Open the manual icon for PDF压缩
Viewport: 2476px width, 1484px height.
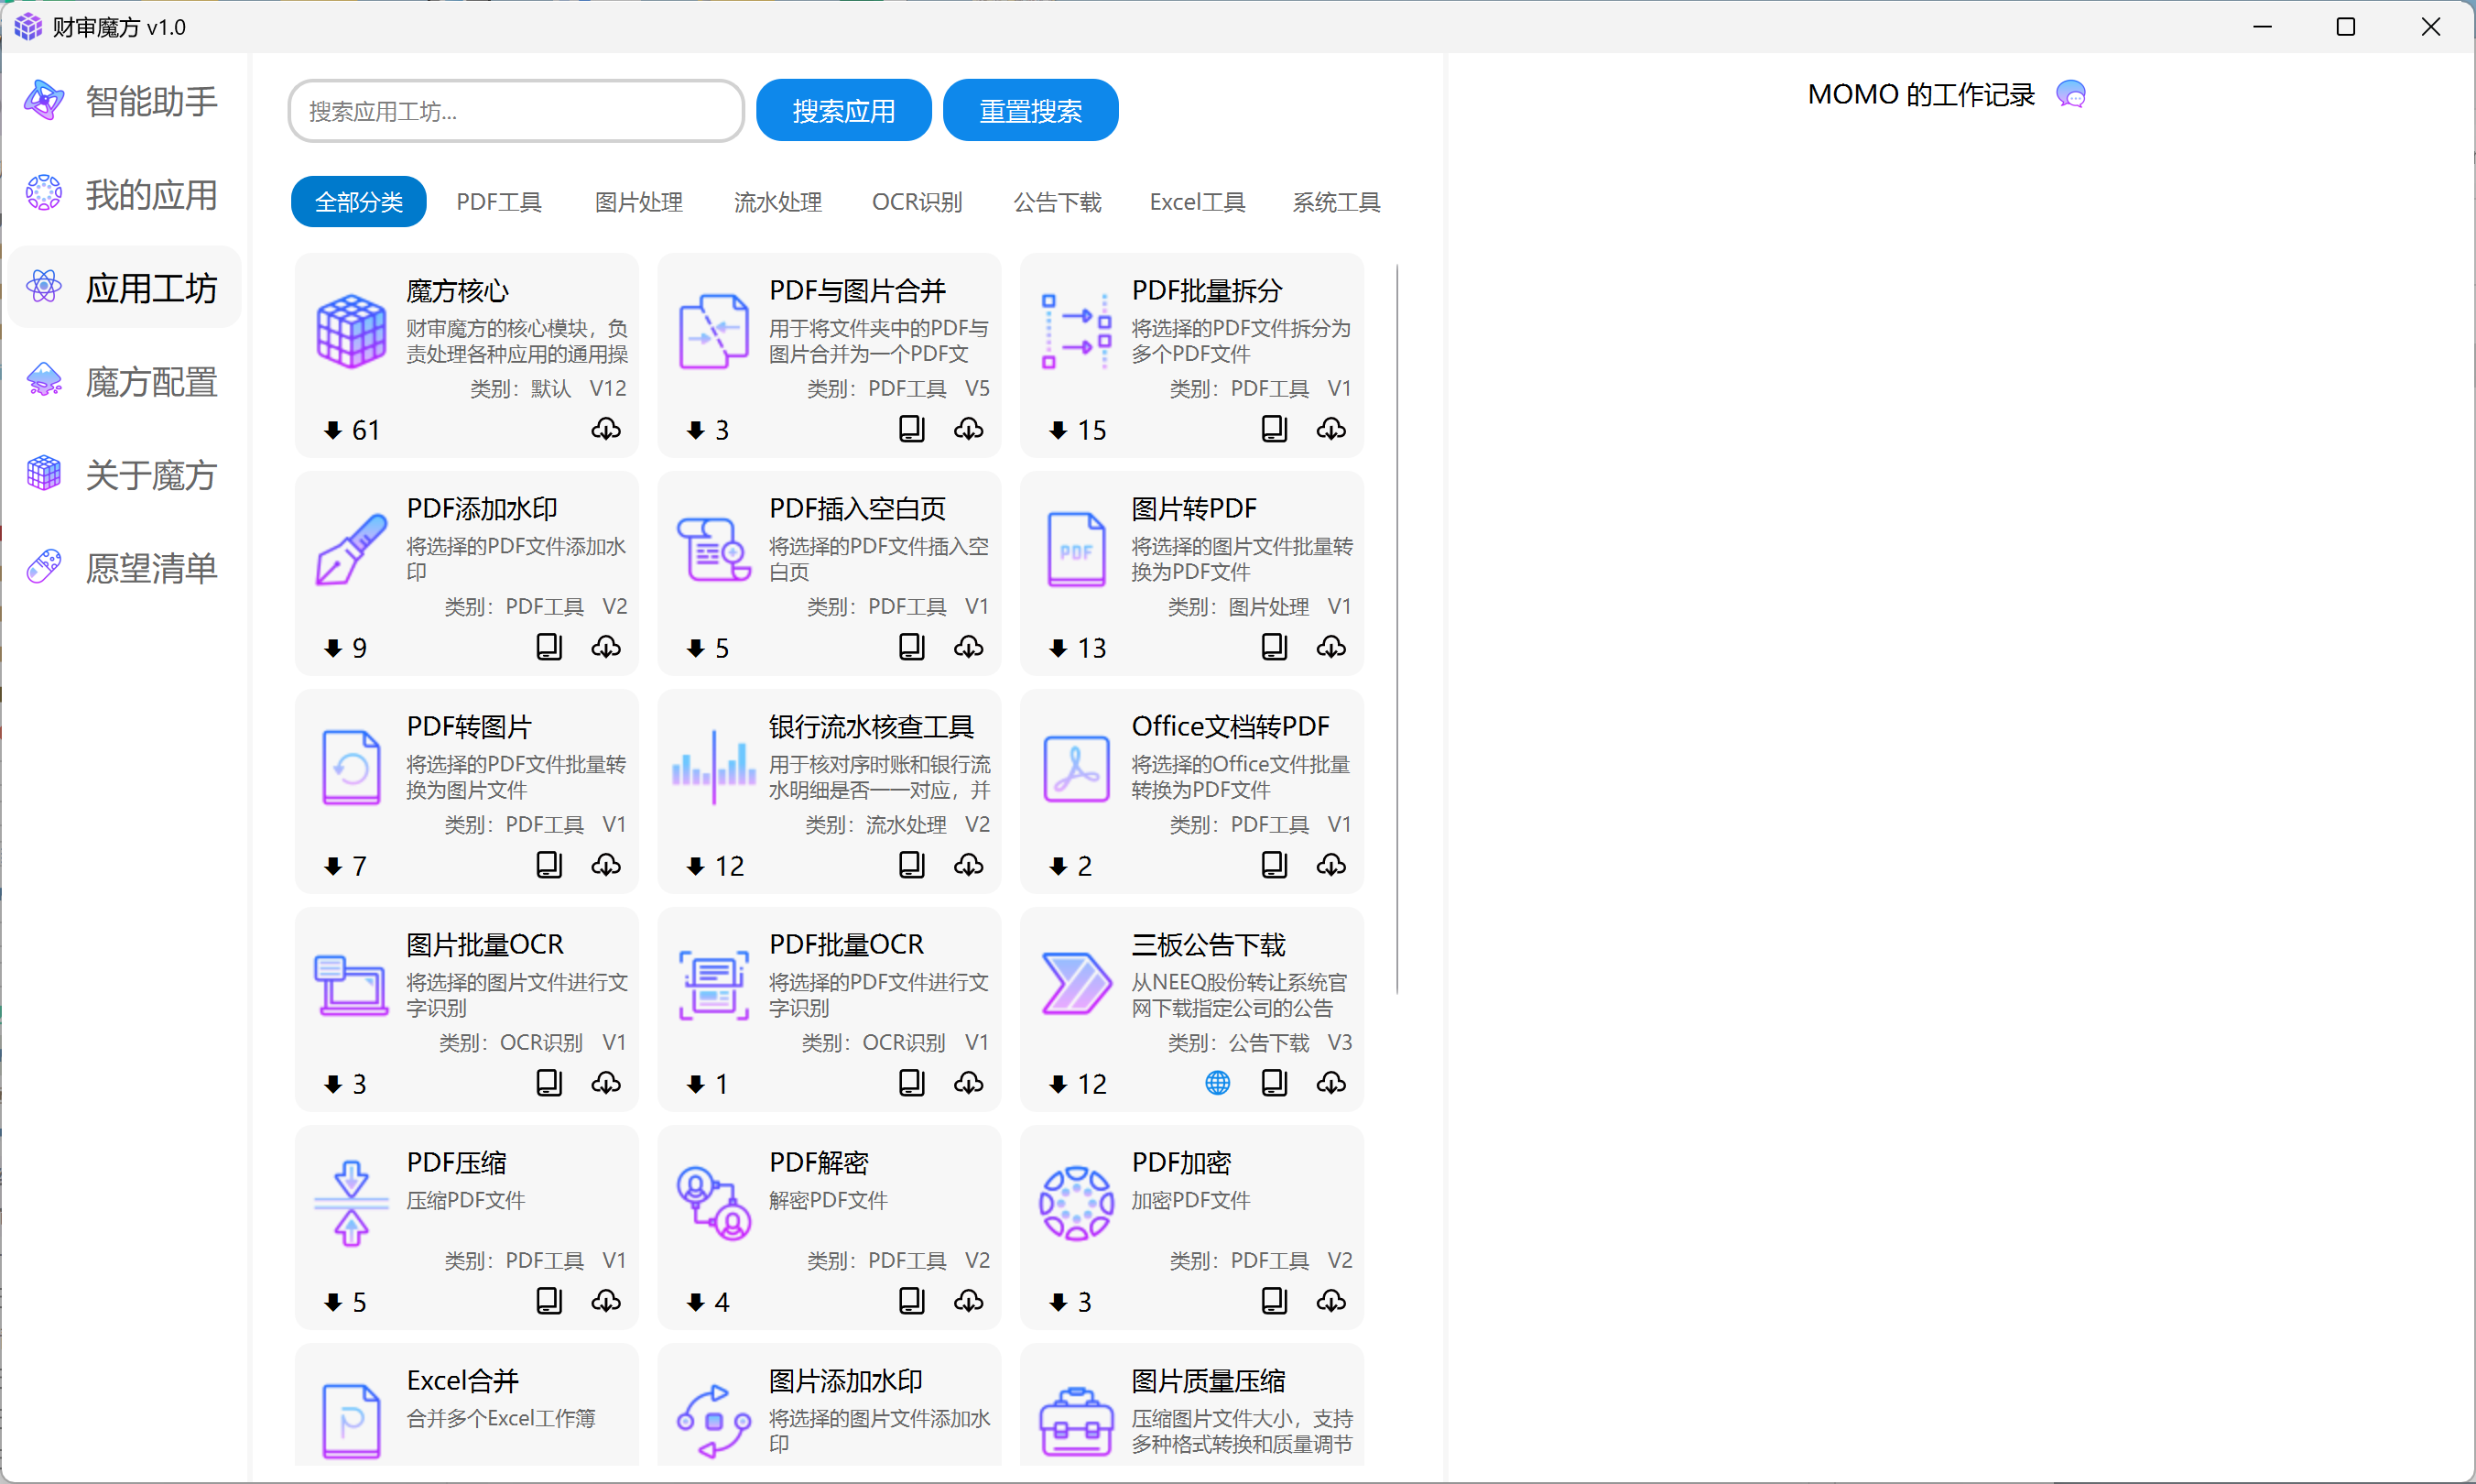pos(548,1301)
